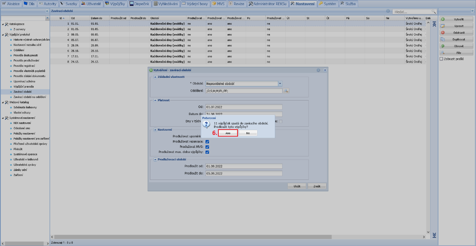Clear the tree filter with X icon
This screenshot has height=246, width=476.
[x=48, y=18]
